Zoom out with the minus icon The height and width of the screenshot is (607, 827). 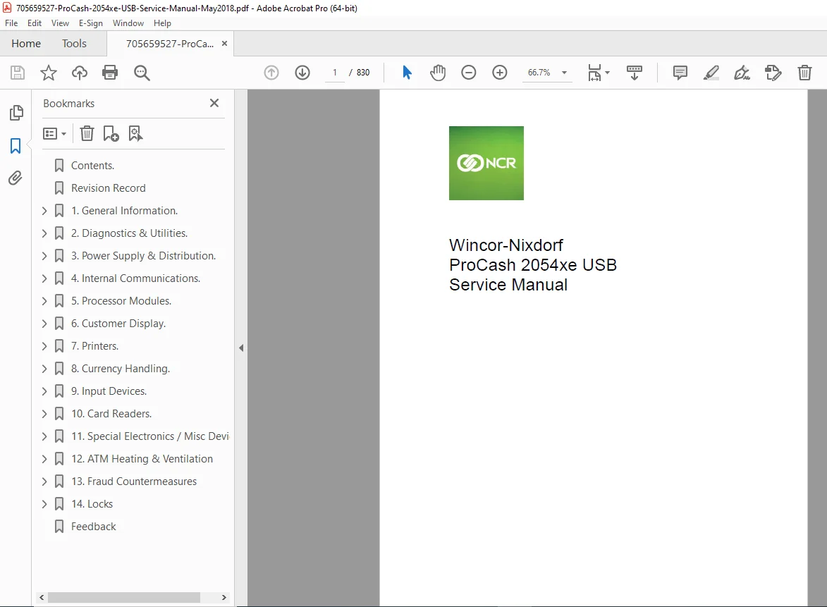click(468, 73)
